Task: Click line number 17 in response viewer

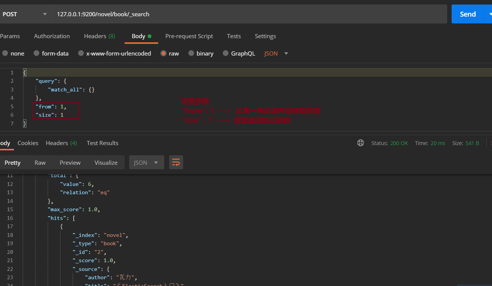Action: (x=10, y=226)
